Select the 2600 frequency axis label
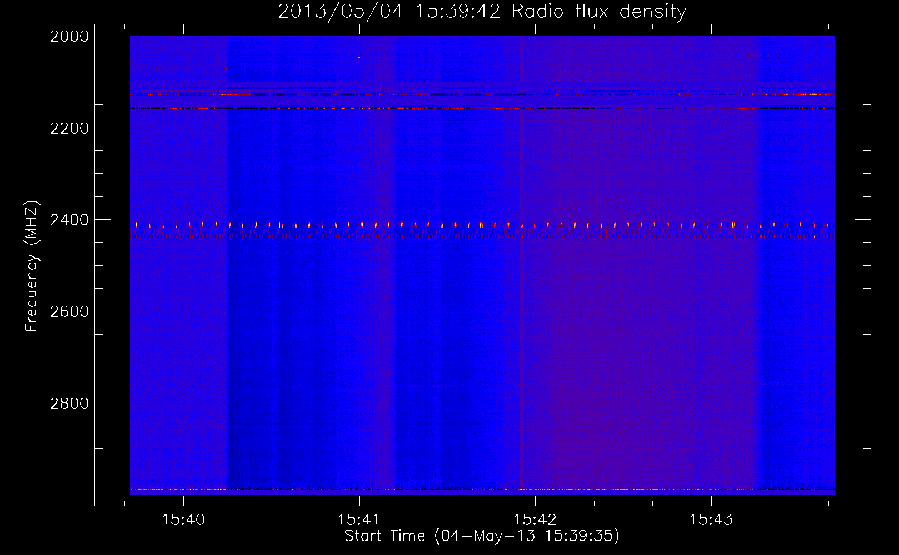This screenshot has width=899, height=555. (69, 311)
